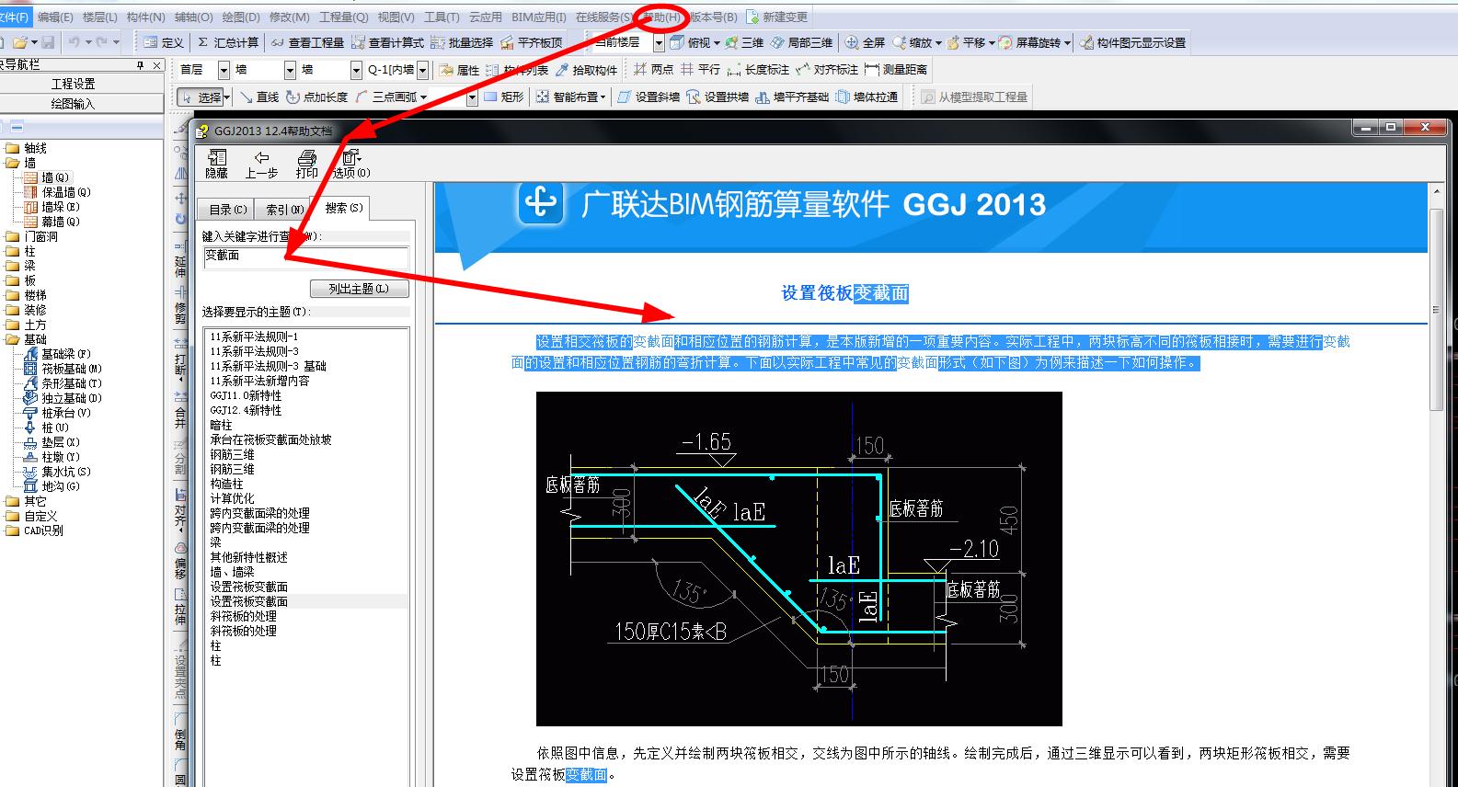Click 工程设置 navigation button
The height and width of the screenshot is (787, 1458).
[74, 84]
